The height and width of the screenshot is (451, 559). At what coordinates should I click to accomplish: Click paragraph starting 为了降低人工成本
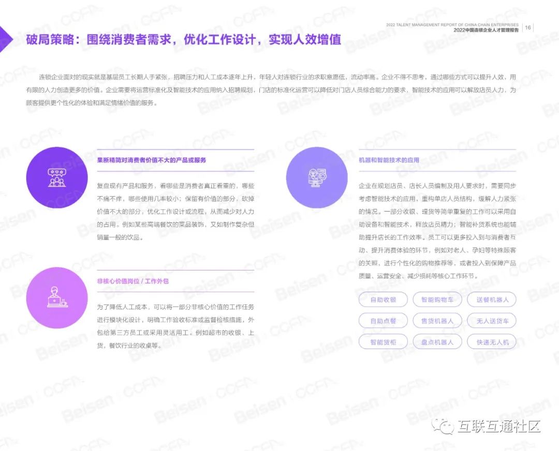(175, 326)
